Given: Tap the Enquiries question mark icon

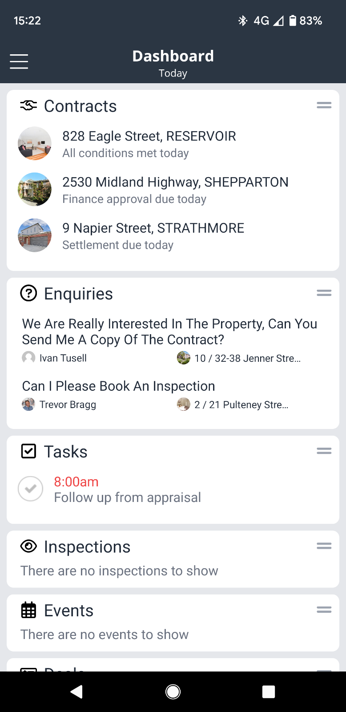Looking at the screenshot, I should pyautogui.click(x=28, y=294).
